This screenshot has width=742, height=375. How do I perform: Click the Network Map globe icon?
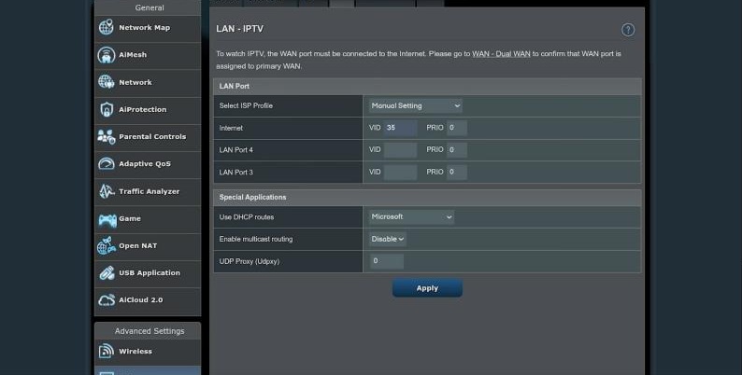[x=106, y=27]
